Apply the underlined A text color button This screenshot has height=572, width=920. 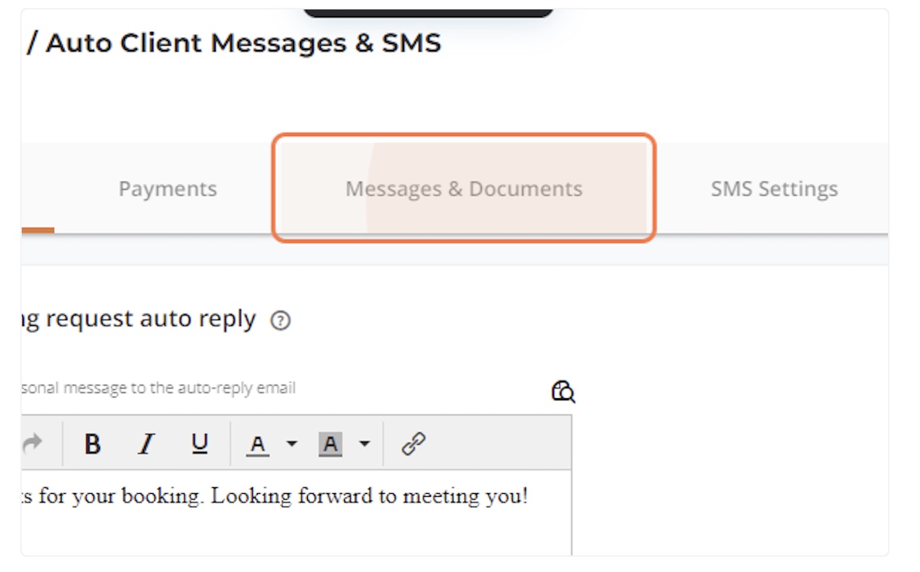coord(257,443)
